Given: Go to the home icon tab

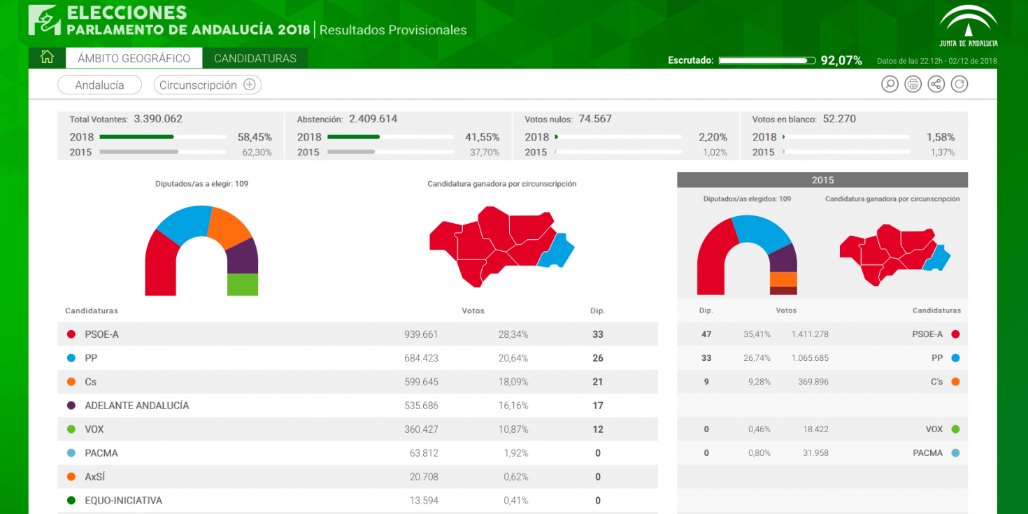Looking at the screenshot, I should (47, 58).
